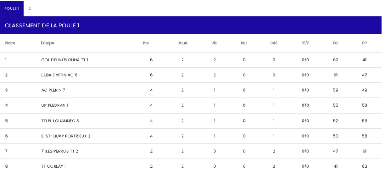Open the poule 2 tab
The height and width of the screenshot is (173, 385).
click(30, 8)
